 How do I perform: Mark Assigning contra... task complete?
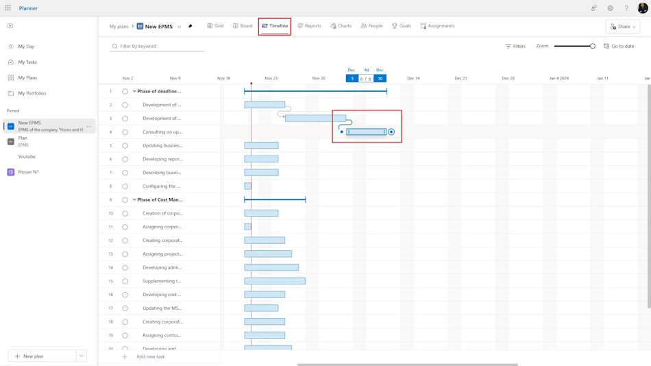(x=125, y=335)
